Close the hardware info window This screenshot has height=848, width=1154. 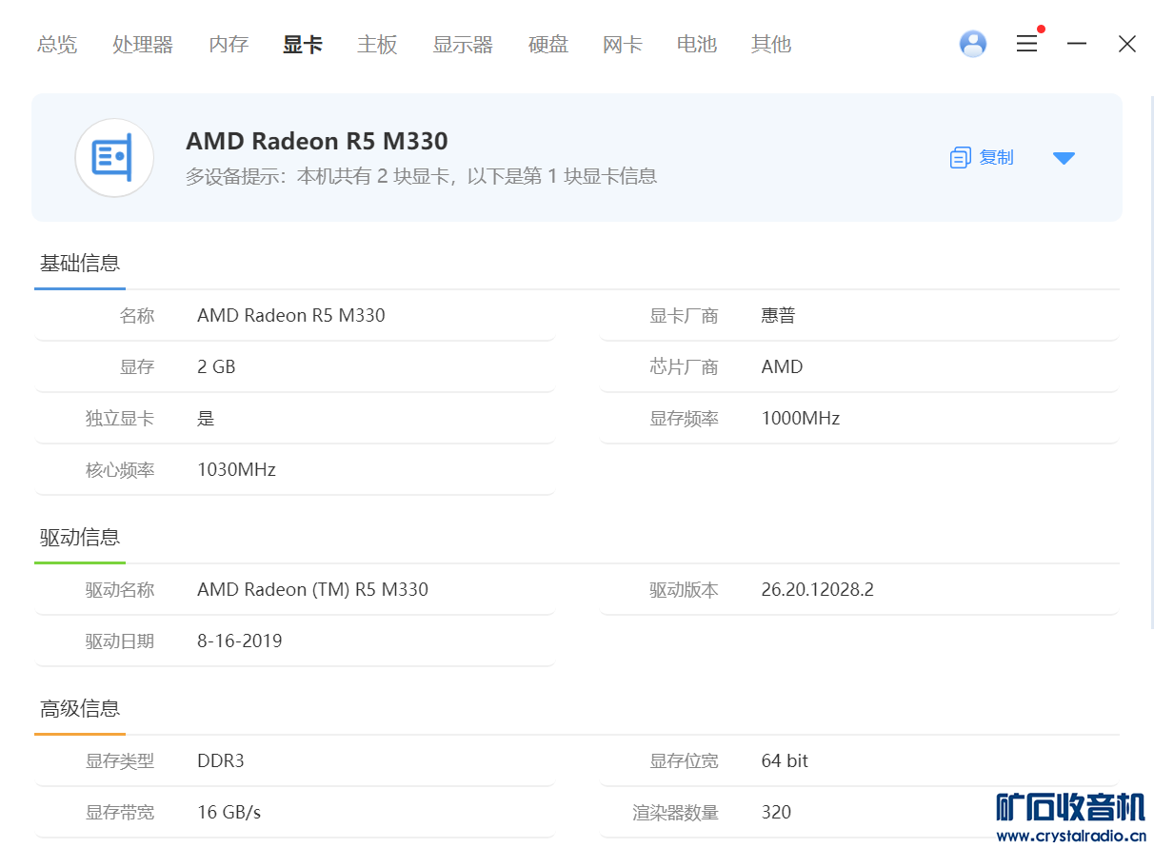(1127, 44)
